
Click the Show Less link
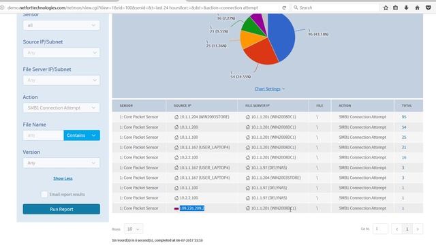(x=63, y=178)
